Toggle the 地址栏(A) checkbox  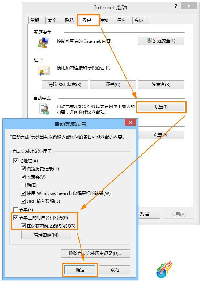(16, 161)
